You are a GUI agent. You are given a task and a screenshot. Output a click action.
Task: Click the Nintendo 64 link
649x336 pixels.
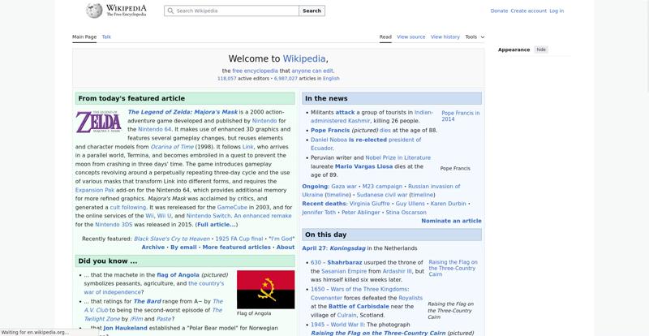pos(155,129)
